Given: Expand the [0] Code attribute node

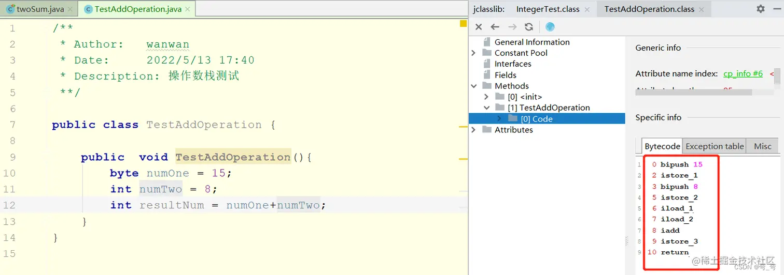Looking at the screenshot, I should tap(499, 119).
